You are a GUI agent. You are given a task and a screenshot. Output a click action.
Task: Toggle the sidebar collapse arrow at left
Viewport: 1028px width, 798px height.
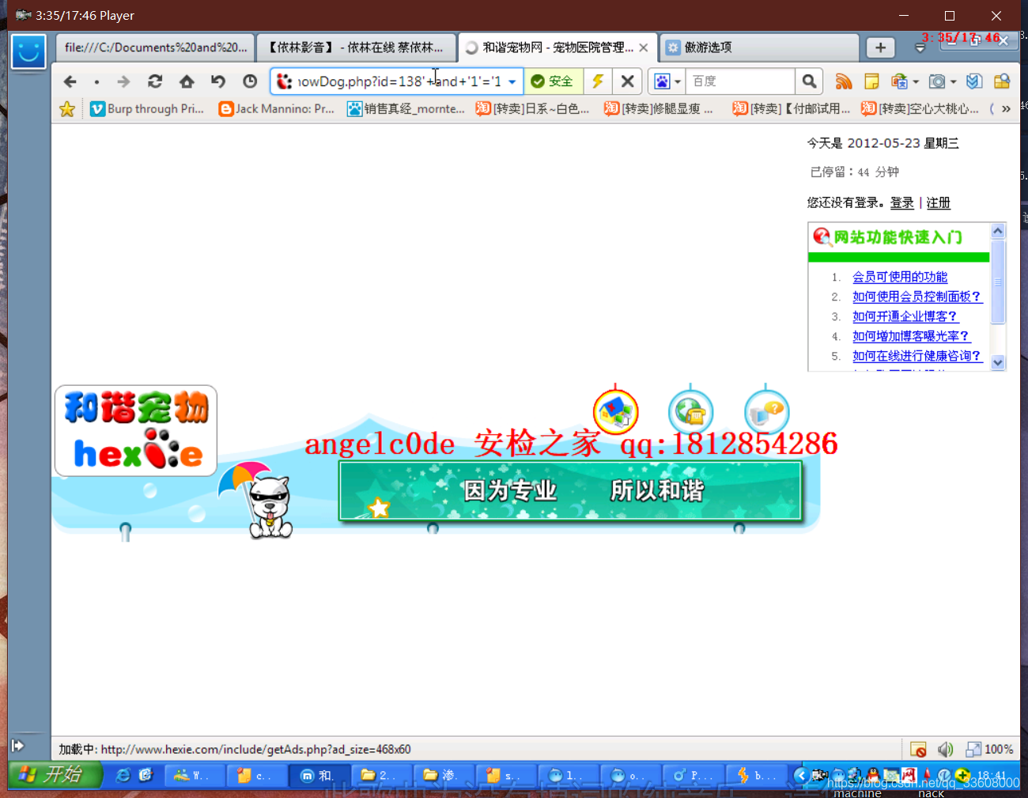[x=18, y=744]
